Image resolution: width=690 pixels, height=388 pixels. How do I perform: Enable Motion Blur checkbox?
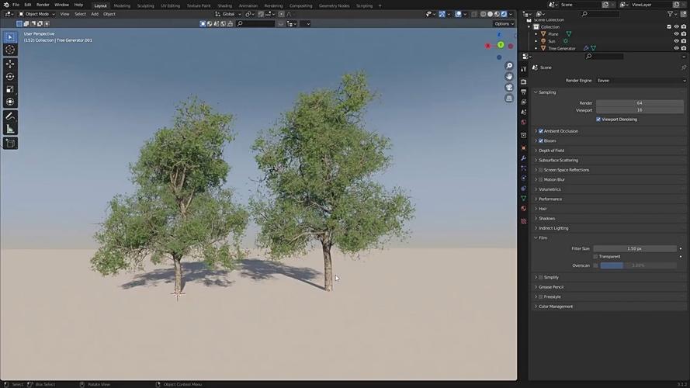tap(541, 179)
